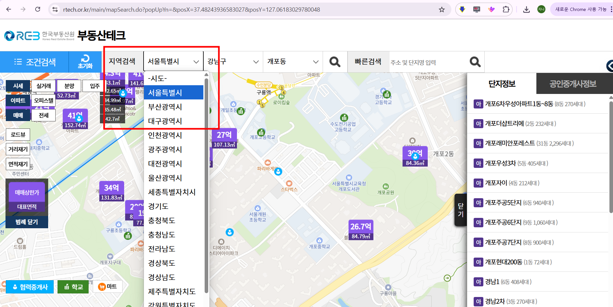Click the 구룡역 station label
This screenshot has width=613, height=307.
[x=264, y=92]
